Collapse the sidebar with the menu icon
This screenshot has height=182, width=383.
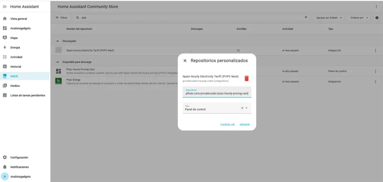(x=4, y=7)
